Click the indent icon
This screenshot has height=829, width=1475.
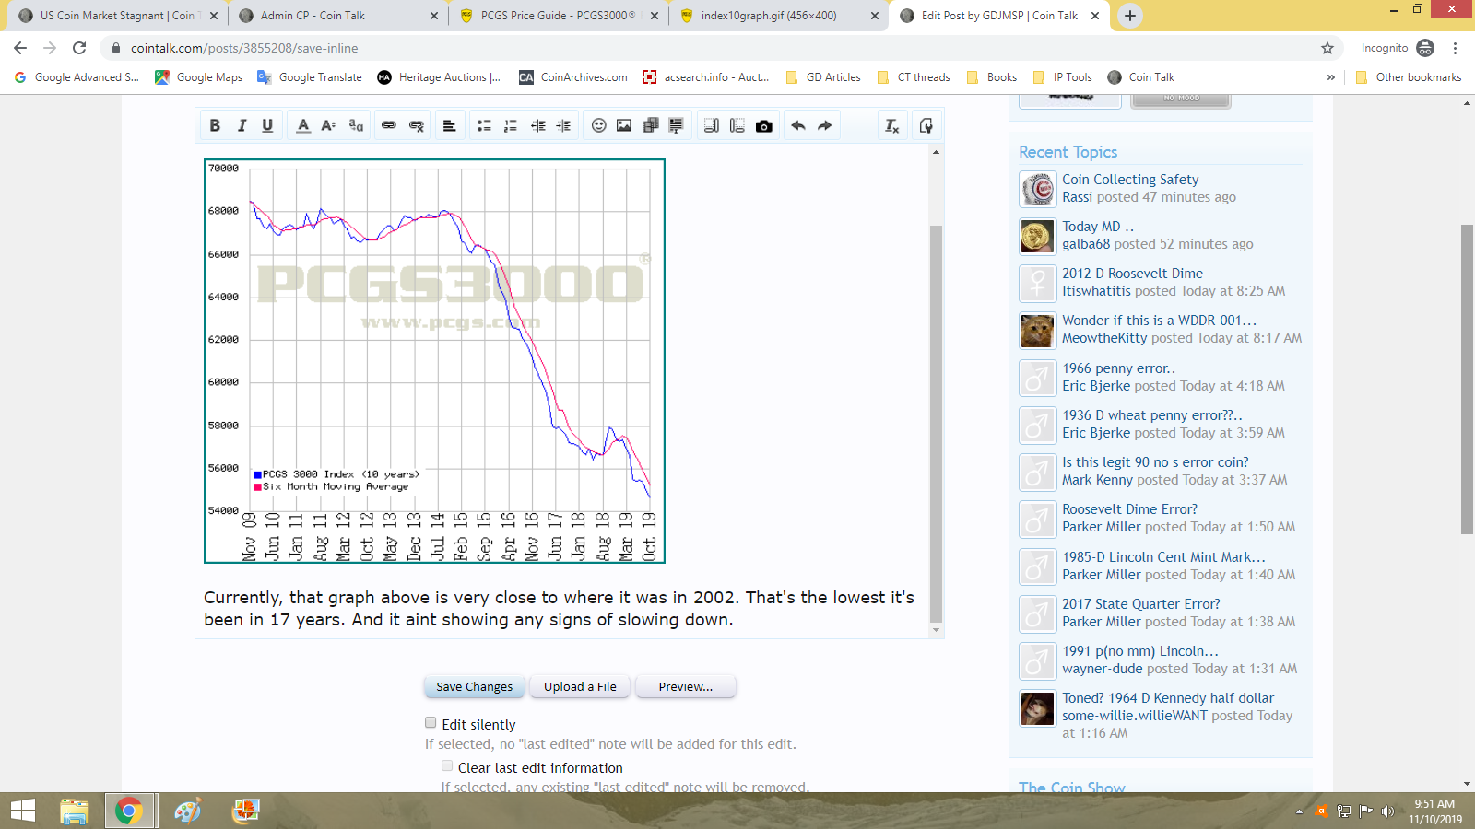pyautogui.click(x=564, y=125)
